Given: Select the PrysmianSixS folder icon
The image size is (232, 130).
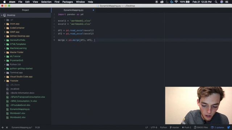Looking at the screenshot, I should pyautogui.click(x=8, y=60).
